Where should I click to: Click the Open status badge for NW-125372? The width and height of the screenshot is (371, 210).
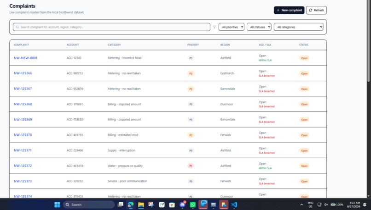304,166
